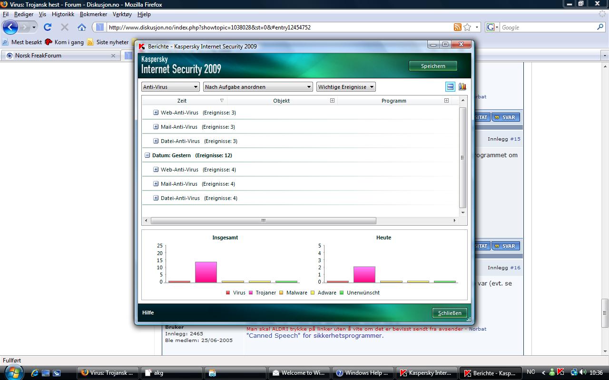Click Firefox back navigation arrow
This screenshot has width=609, height=380.
click(x=10, y=27)
